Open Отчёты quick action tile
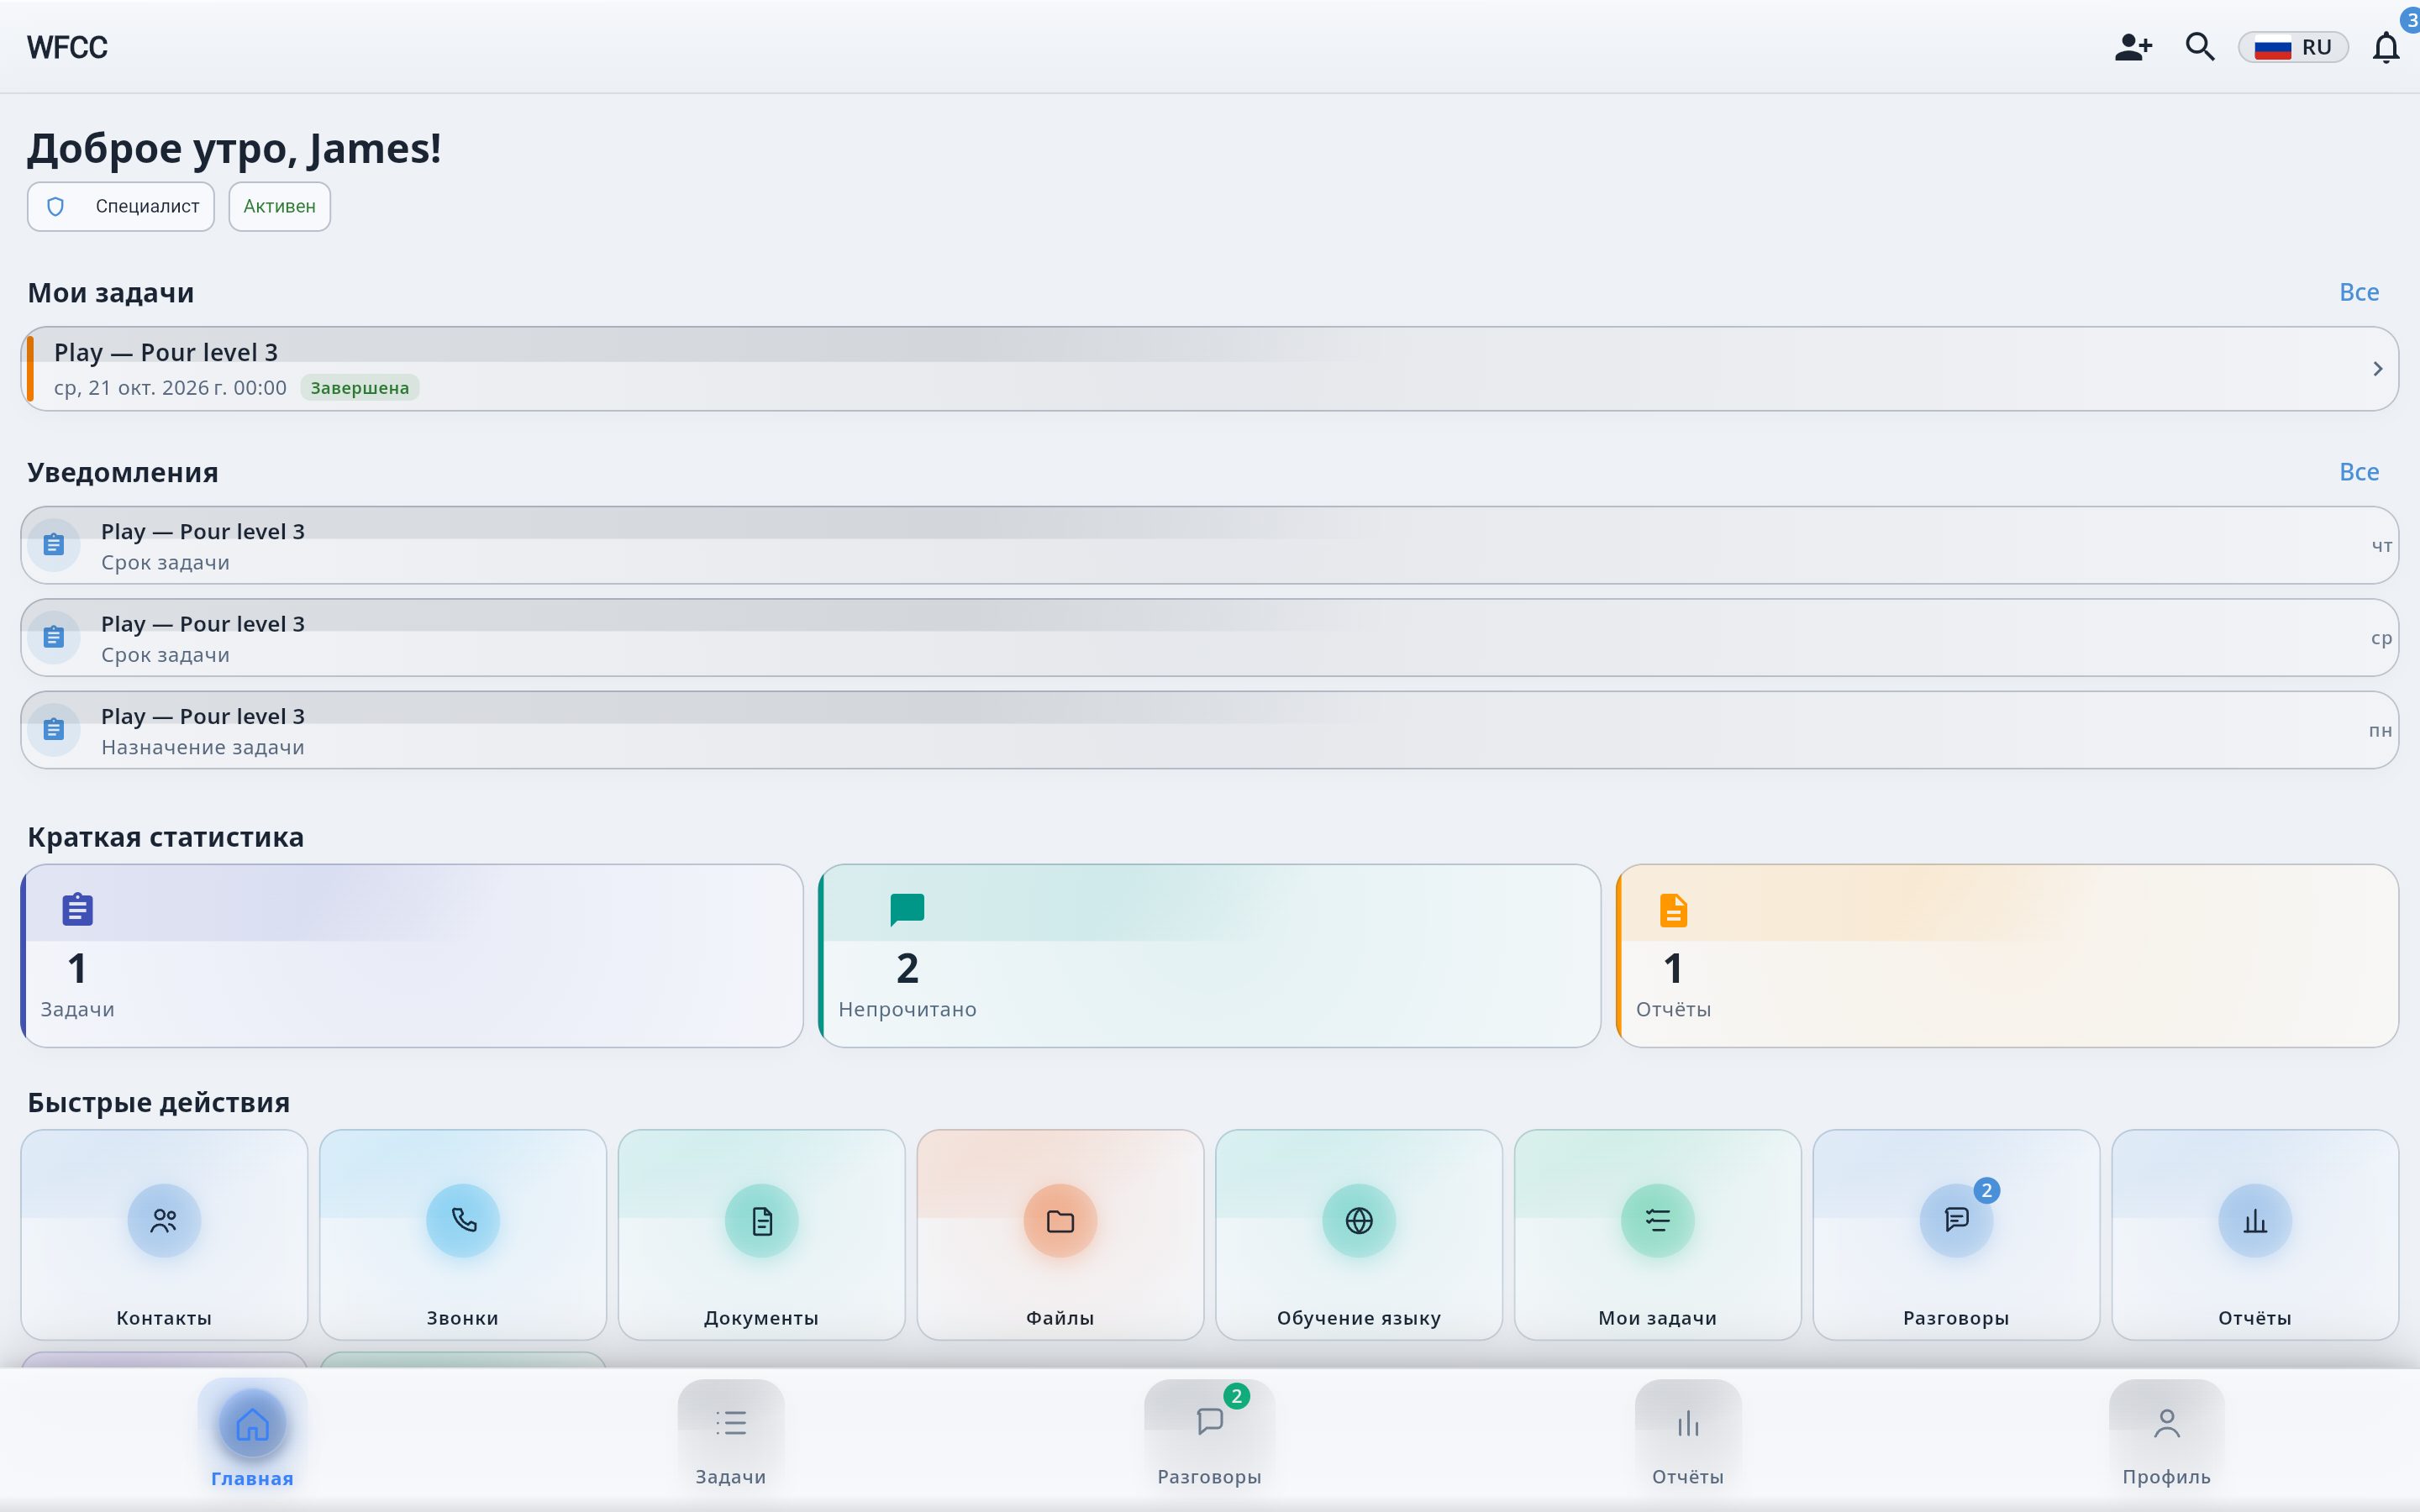This screenshot has height=1512, width=2420. [x=2255, y=1235]
